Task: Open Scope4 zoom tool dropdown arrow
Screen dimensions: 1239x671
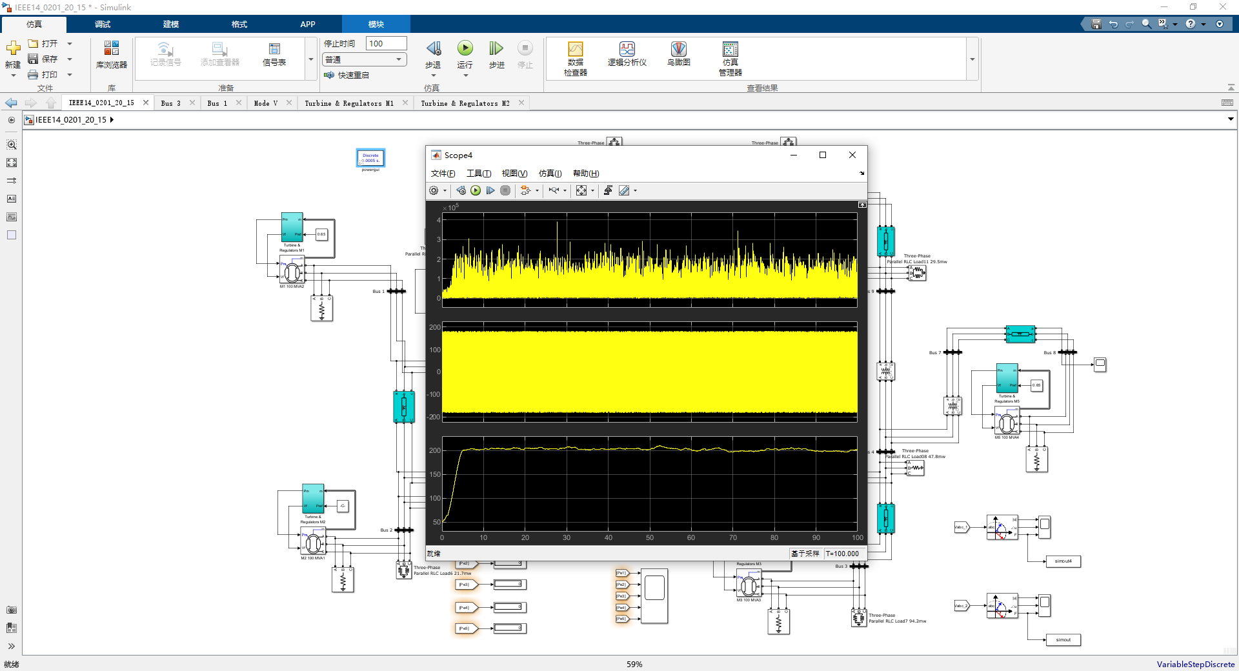Action: pos(565,190)
